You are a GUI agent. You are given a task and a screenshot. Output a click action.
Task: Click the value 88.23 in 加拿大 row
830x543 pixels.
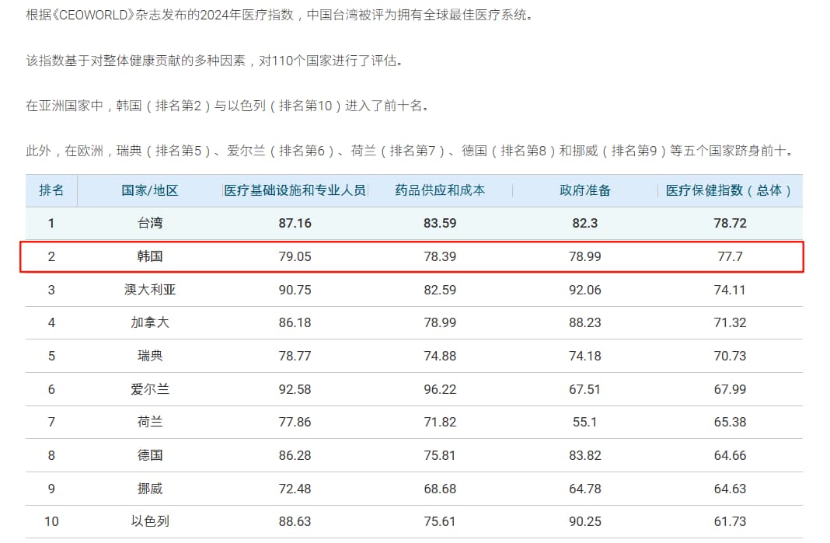[585, 323]
